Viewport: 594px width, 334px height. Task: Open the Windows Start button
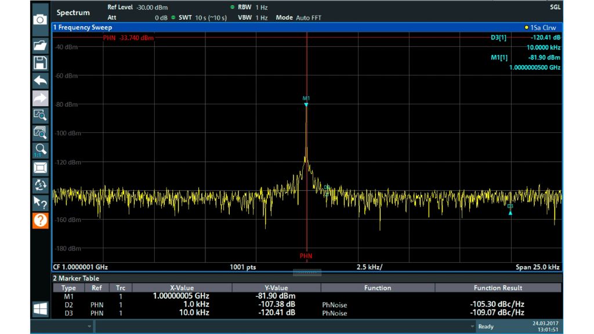(40, 309)
